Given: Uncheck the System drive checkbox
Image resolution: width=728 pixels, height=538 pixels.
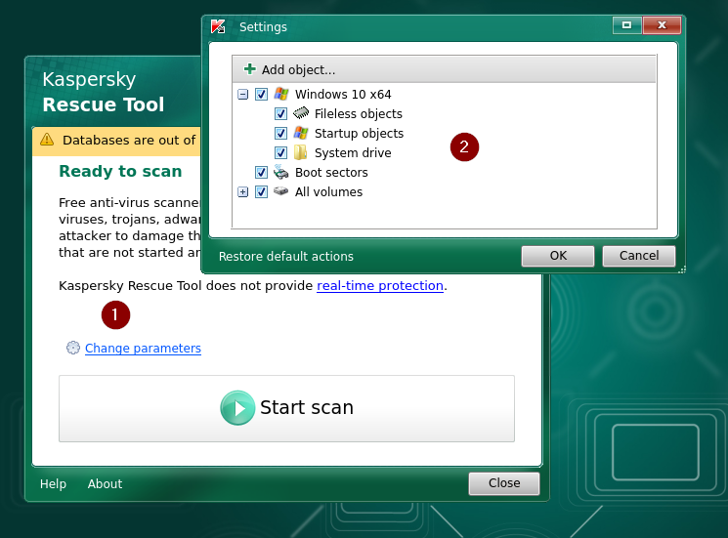Looking at the screenshot, I should [280, 152].
